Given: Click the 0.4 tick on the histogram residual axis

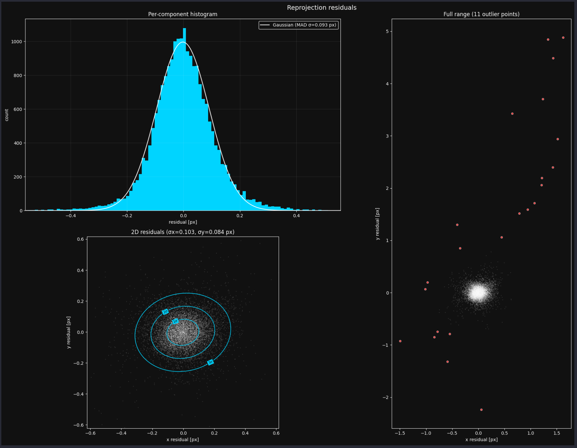Looking at the screenshot, I should coord(296,216).
